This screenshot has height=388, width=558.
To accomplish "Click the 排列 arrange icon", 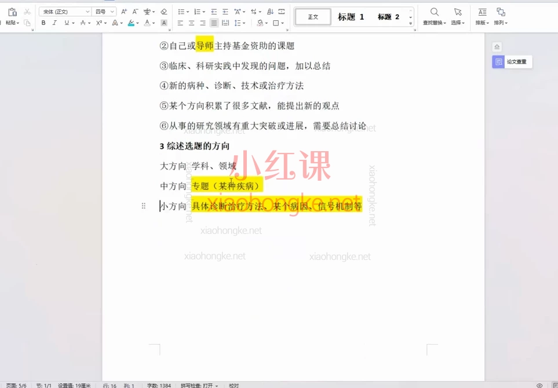I will tap(501, 12).
